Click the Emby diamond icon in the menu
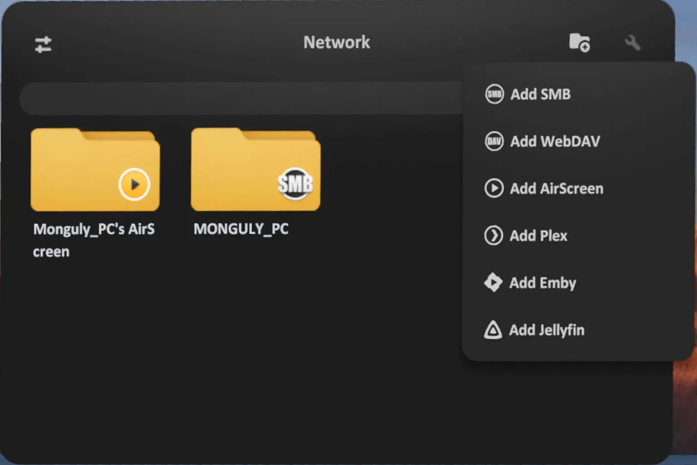 (x=493, y=282)
